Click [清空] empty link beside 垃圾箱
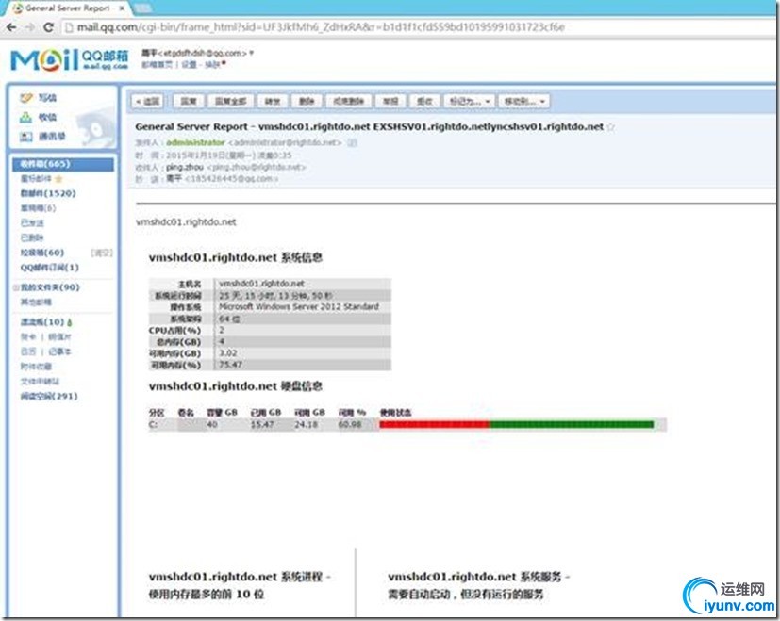This screenshot has height=621, width=780. click(102, 253)
